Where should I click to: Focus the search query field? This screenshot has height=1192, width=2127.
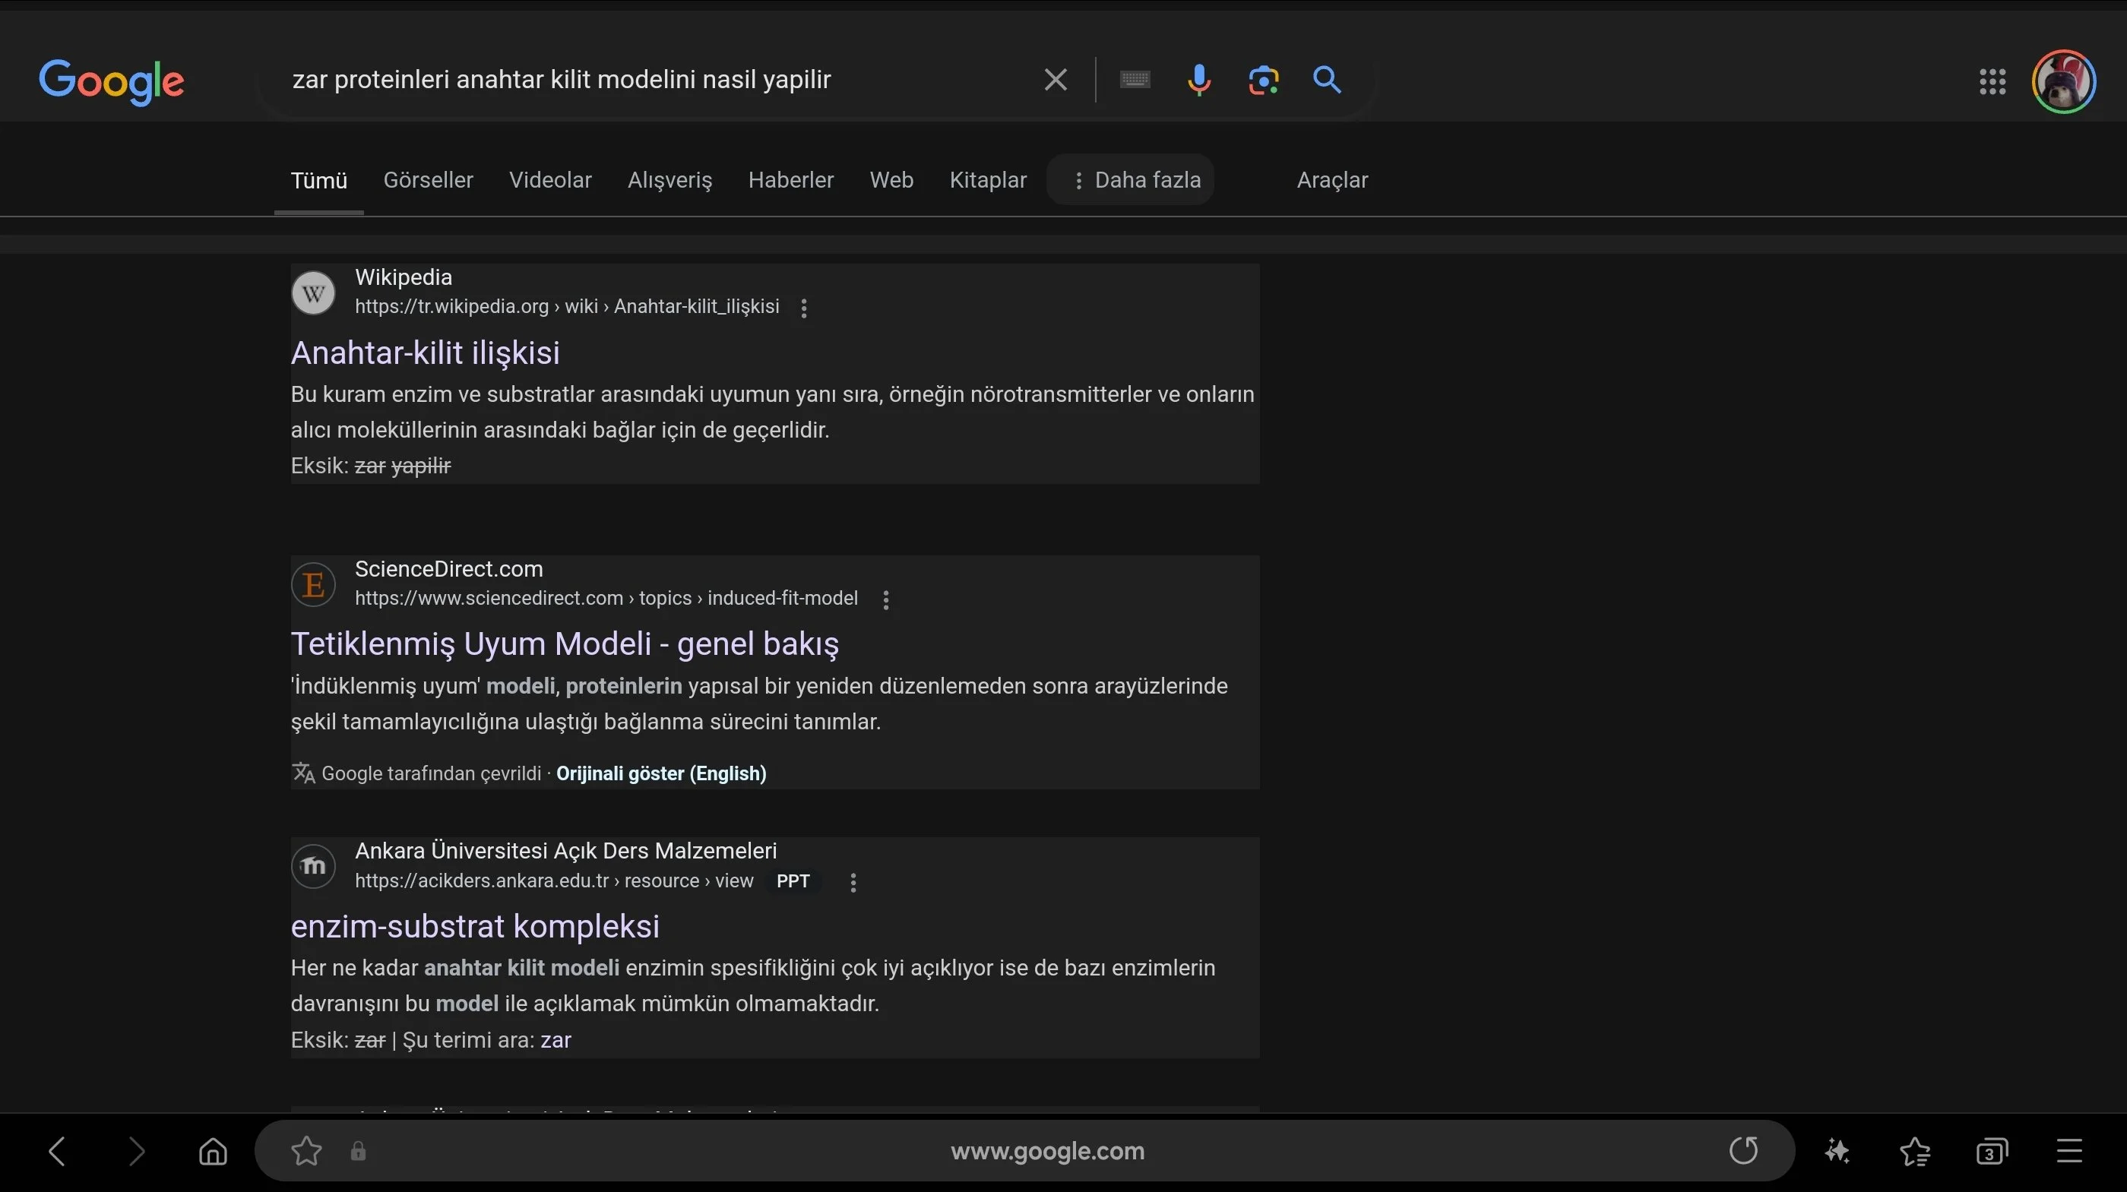click(652, 80)
